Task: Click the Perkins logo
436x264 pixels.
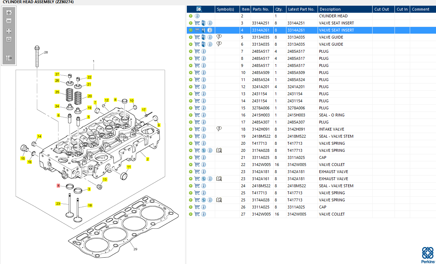Action: [x=427, y=255]
